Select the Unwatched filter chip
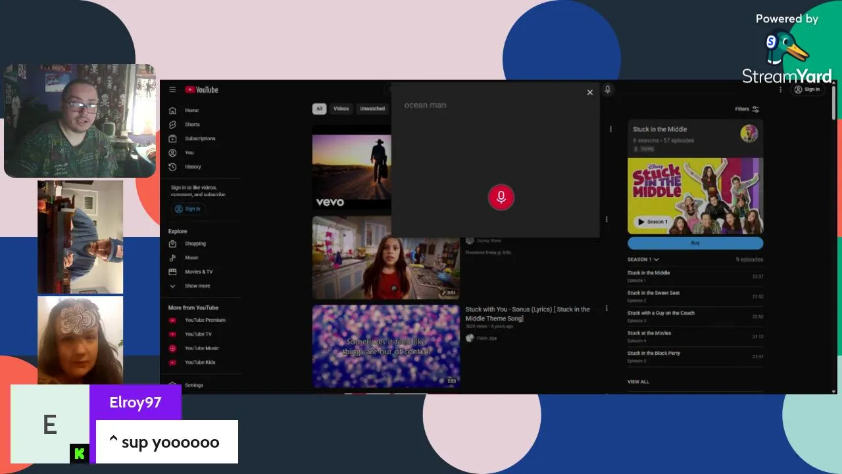 click(372, 109)
